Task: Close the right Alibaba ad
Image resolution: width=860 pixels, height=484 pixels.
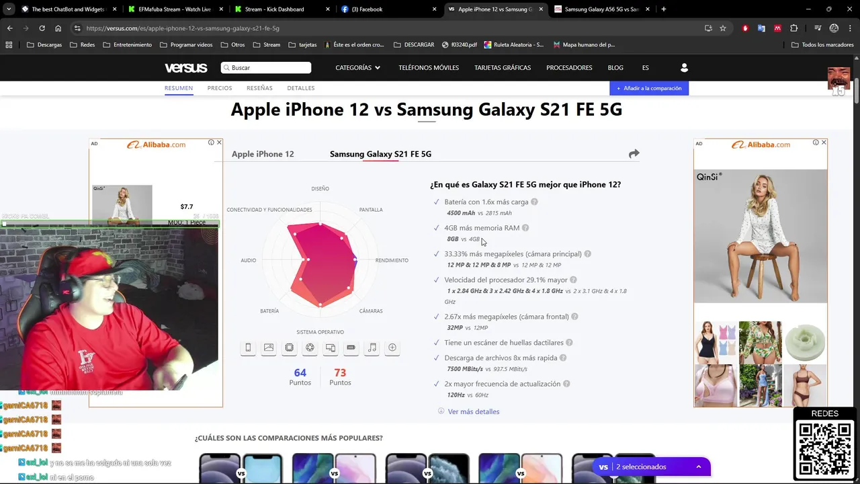Action: [824, 143]
